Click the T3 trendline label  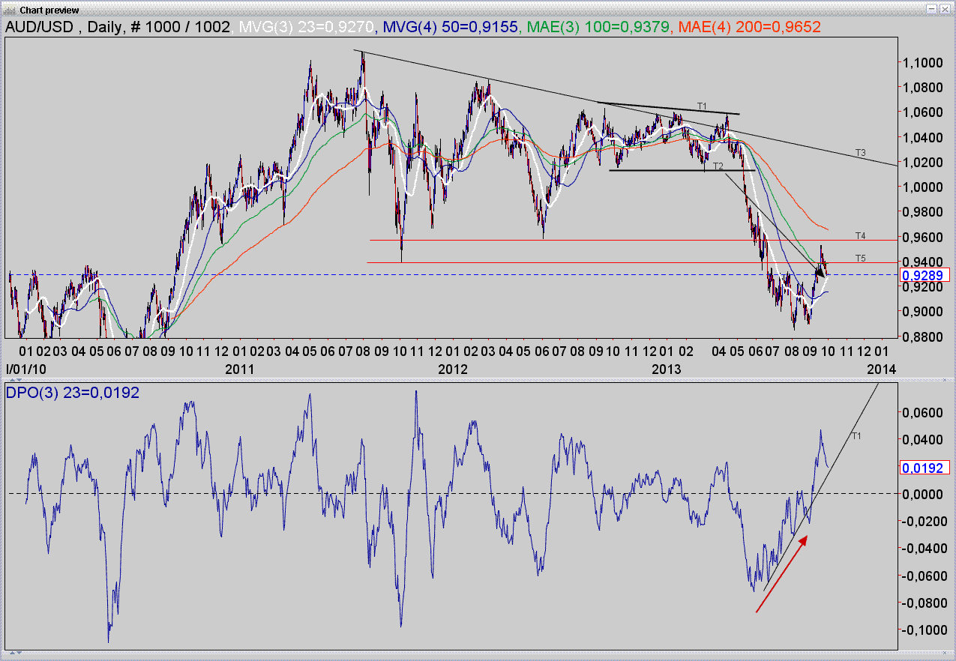click(861, 152)
